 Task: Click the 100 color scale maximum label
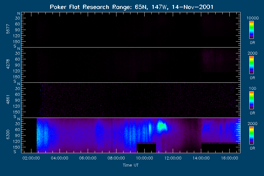pos(253,88)
